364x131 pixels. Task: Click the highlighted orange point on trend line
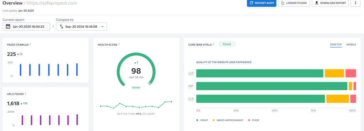[113, 108]
